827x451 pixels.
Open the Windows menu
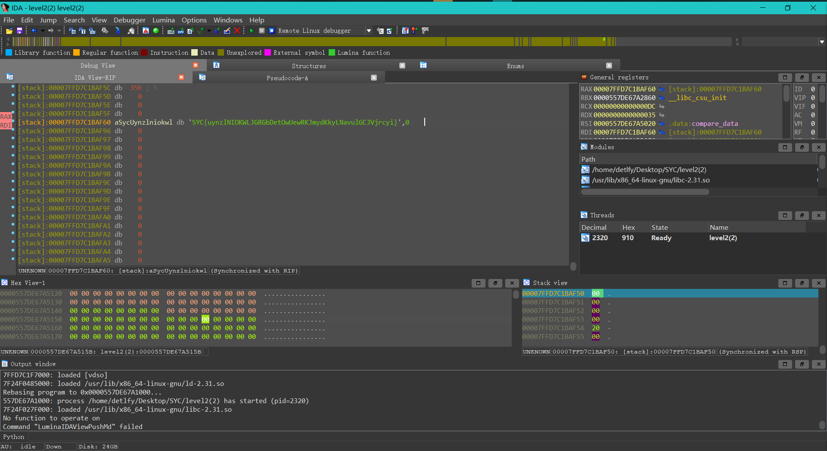(x=228, y=20)
